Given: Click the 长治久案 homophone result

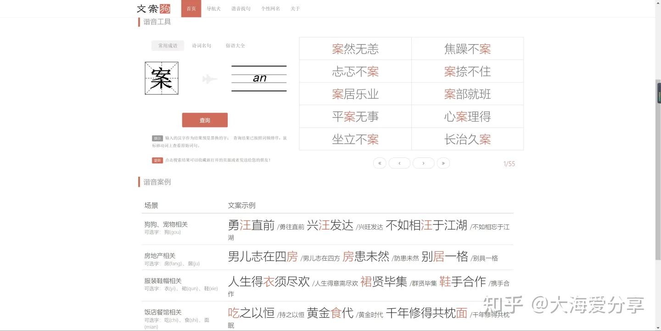Looking at the screenshot, I should click(x=467, y=139).
